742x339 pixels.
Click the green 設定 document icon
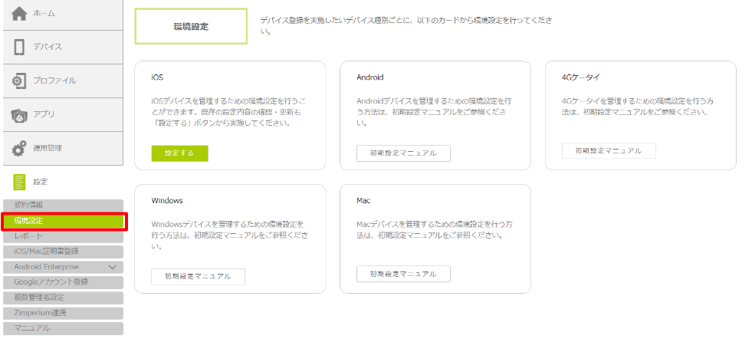(x=20, y=182)
